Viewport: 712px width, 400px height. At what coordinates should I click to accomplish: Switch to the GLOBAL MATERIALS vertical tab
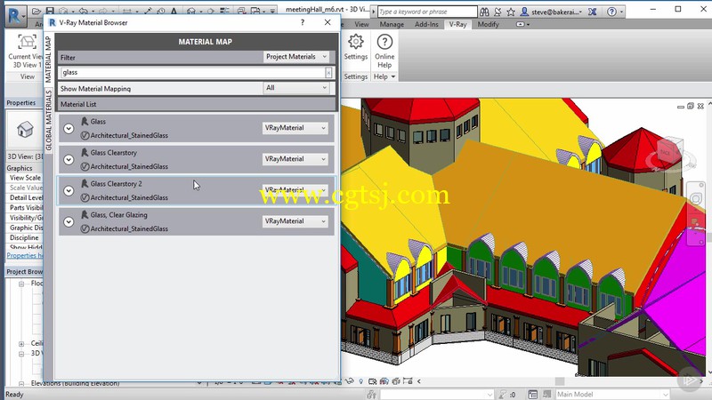coord(49,120)
